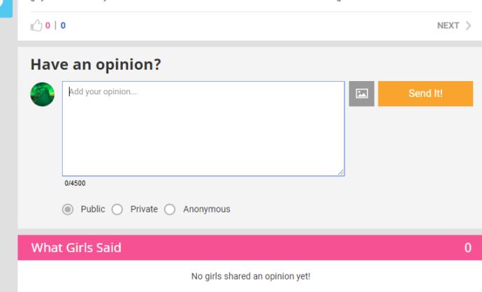
Task: Select the Private radio button
Action: pos(117,210)
